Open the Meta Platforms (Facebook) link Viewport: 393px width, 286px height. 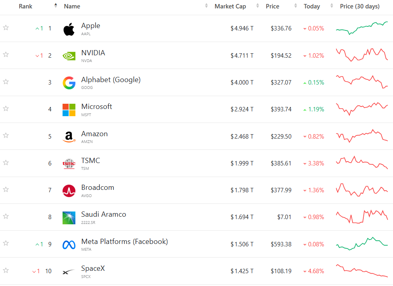pyautogui.click(x=125, y=242)
